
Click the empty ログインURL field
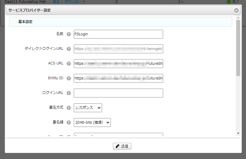click(118, 93)
